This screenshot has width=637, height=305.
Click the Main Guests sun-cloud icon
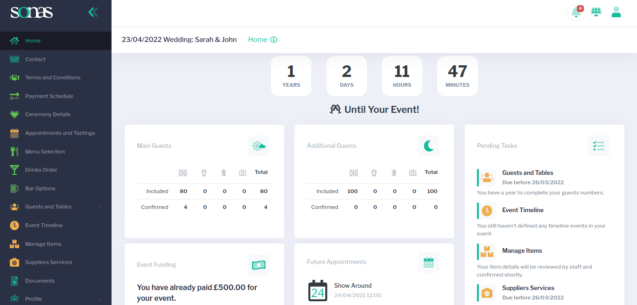[259, 146]
